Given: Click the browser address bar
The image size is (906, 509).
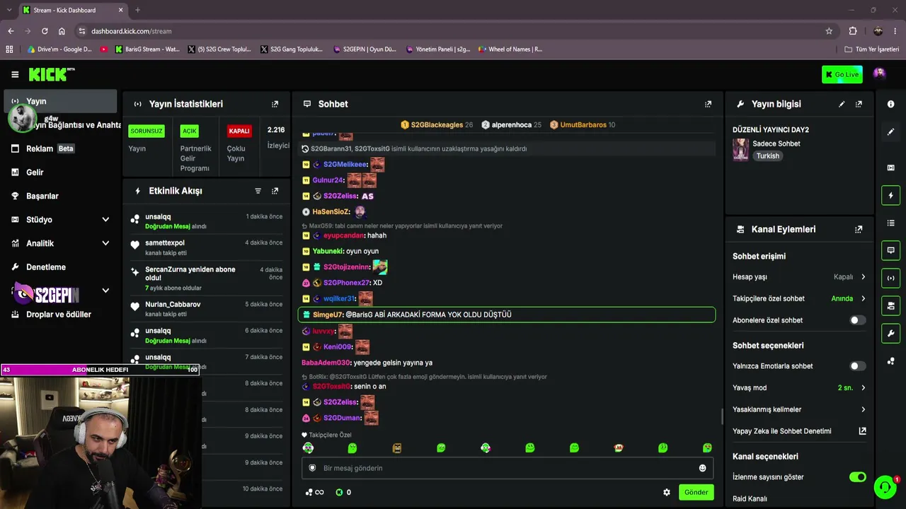Looking at the screenshot, I should point(453,31).
